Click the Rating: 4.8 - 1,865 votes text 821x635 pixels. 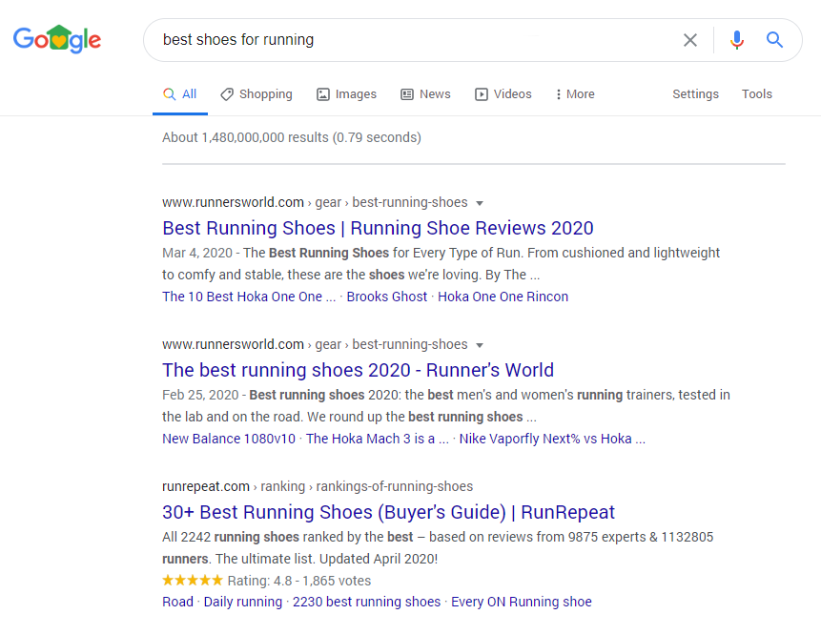point(299,581)
